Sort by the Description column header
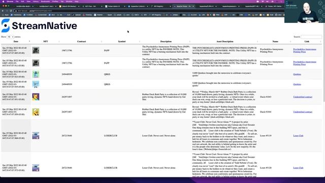This screenshot has height=183, width=325. 166,42
